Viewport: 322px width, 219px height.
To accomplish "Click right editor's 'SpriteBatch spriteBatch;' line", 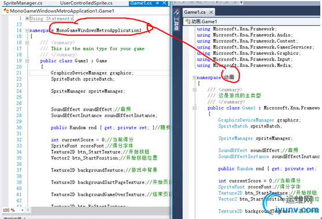I will tap(250, 126).
